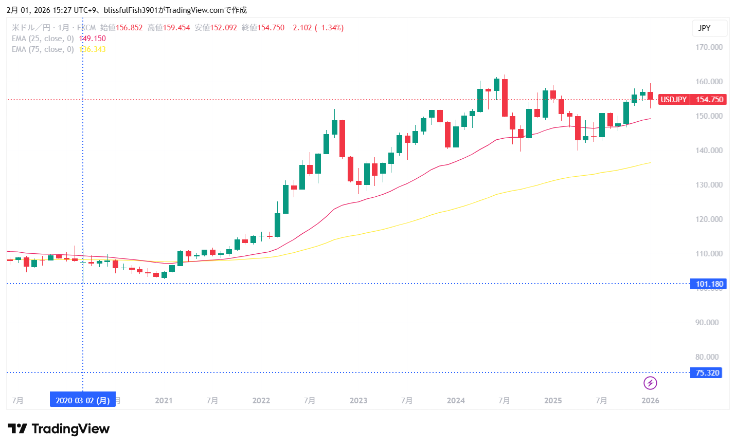Select the 101.180 horizontal line price label
The height and width of the screenshot is (448, 736).
(709, 284)
